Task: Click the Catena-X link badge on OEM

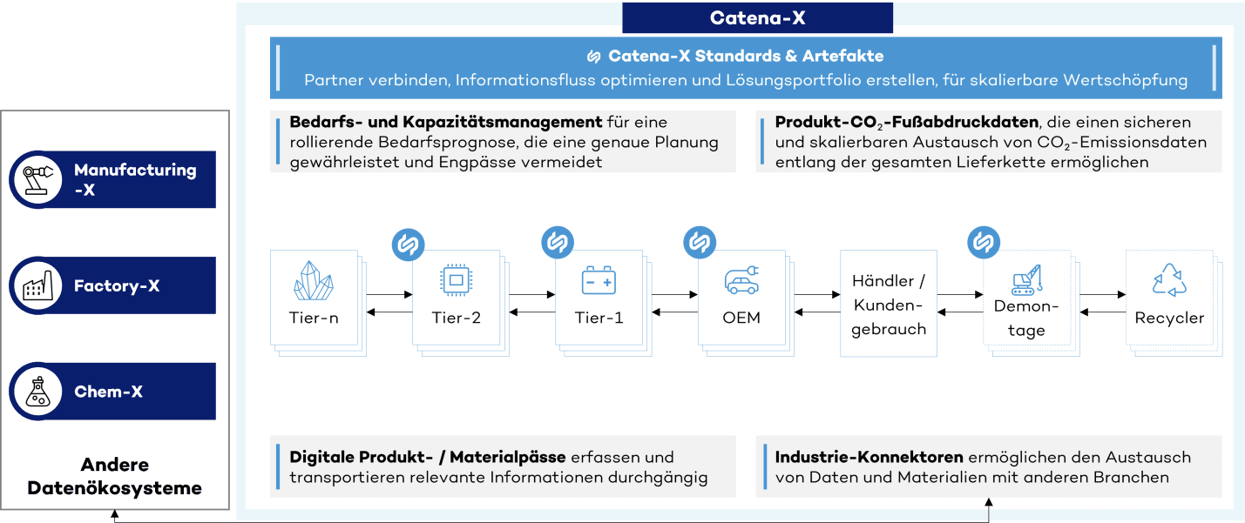Action: point(699,243)
